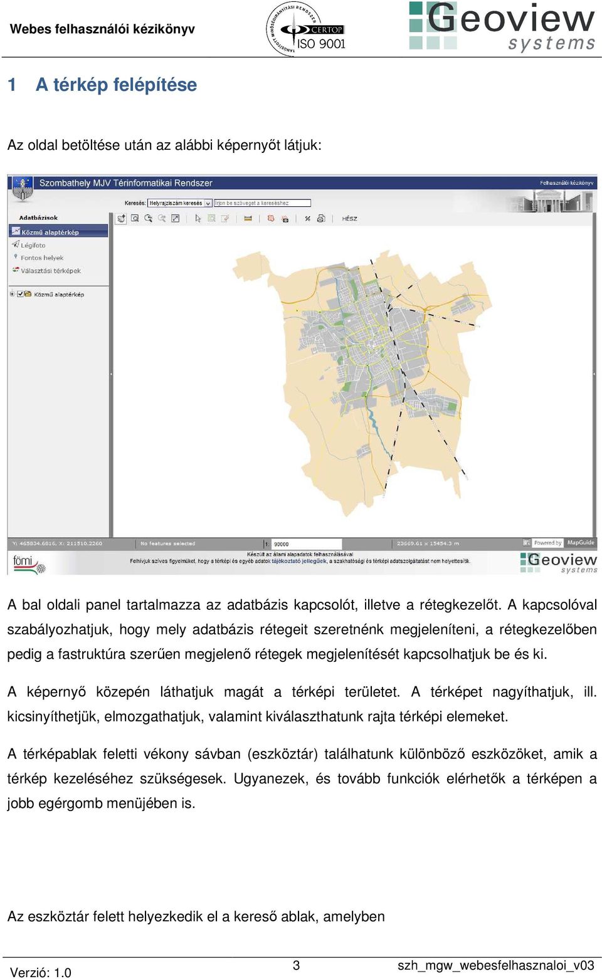Click the red buffer tool icon
The image size is (602, 979).
[271, 219]
